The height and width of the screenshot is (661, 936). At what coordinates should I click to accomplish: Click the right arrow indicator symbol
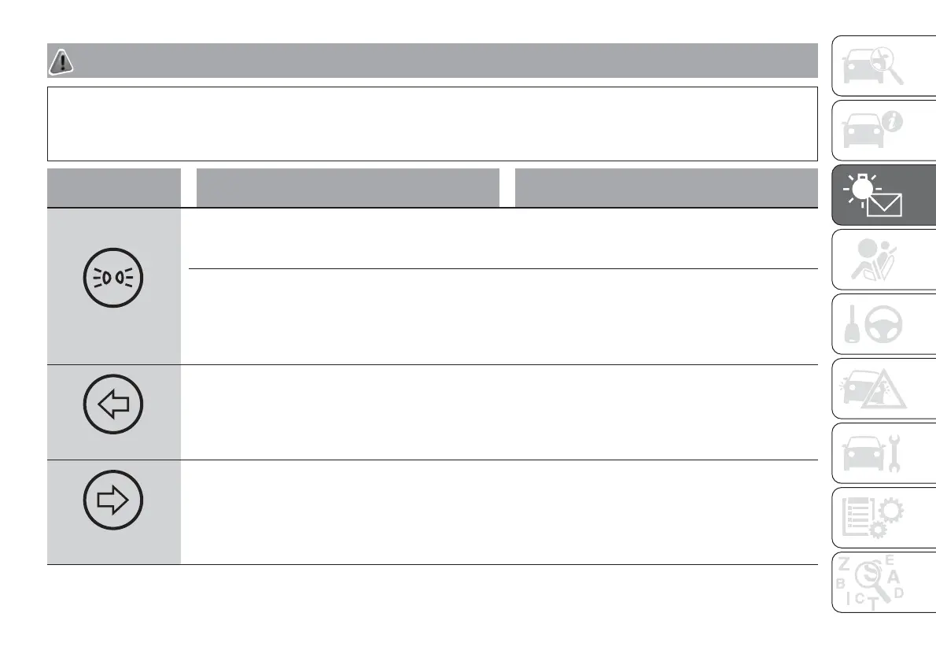113,499
